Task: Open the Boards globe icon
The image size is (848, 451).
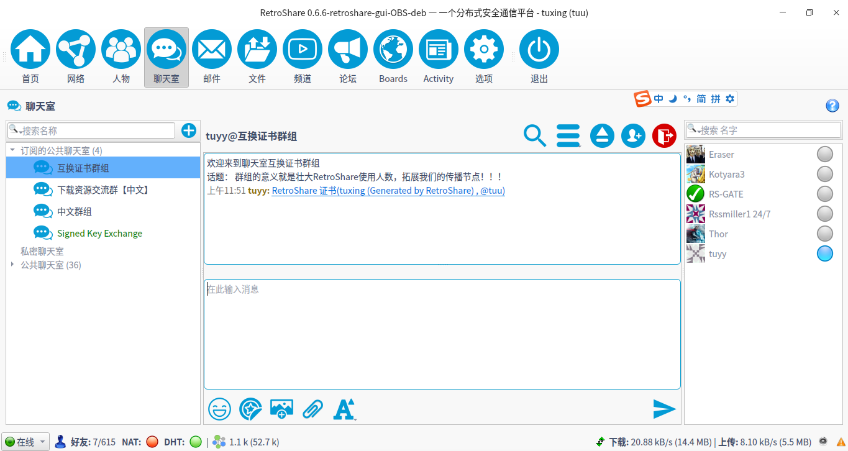Action: pyautogui.click(x=393, y=50)
